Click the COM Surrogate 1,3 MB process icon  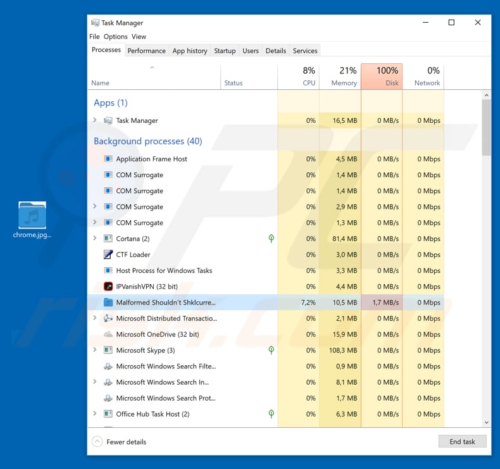108,223
